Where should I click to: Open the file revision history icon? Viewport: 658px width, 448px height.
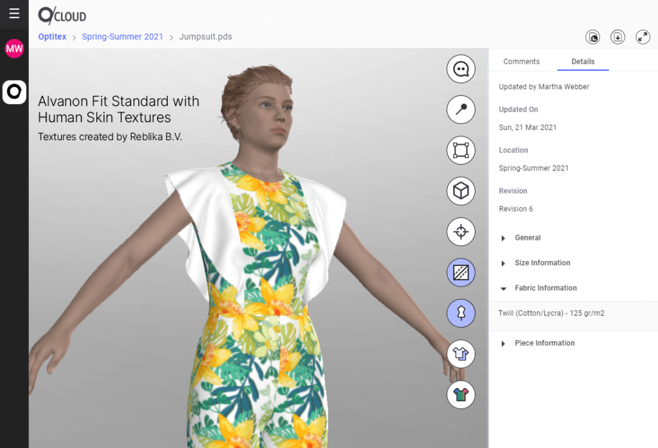592,37
